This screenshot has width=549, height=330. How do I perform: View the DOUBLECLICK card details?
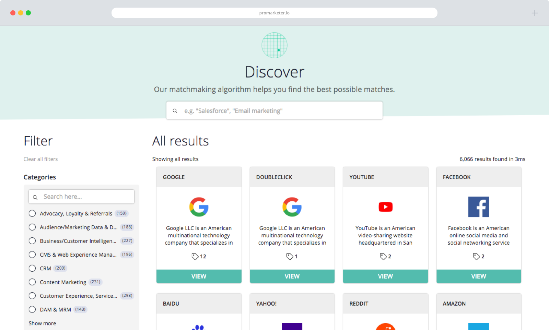point(292,276)
